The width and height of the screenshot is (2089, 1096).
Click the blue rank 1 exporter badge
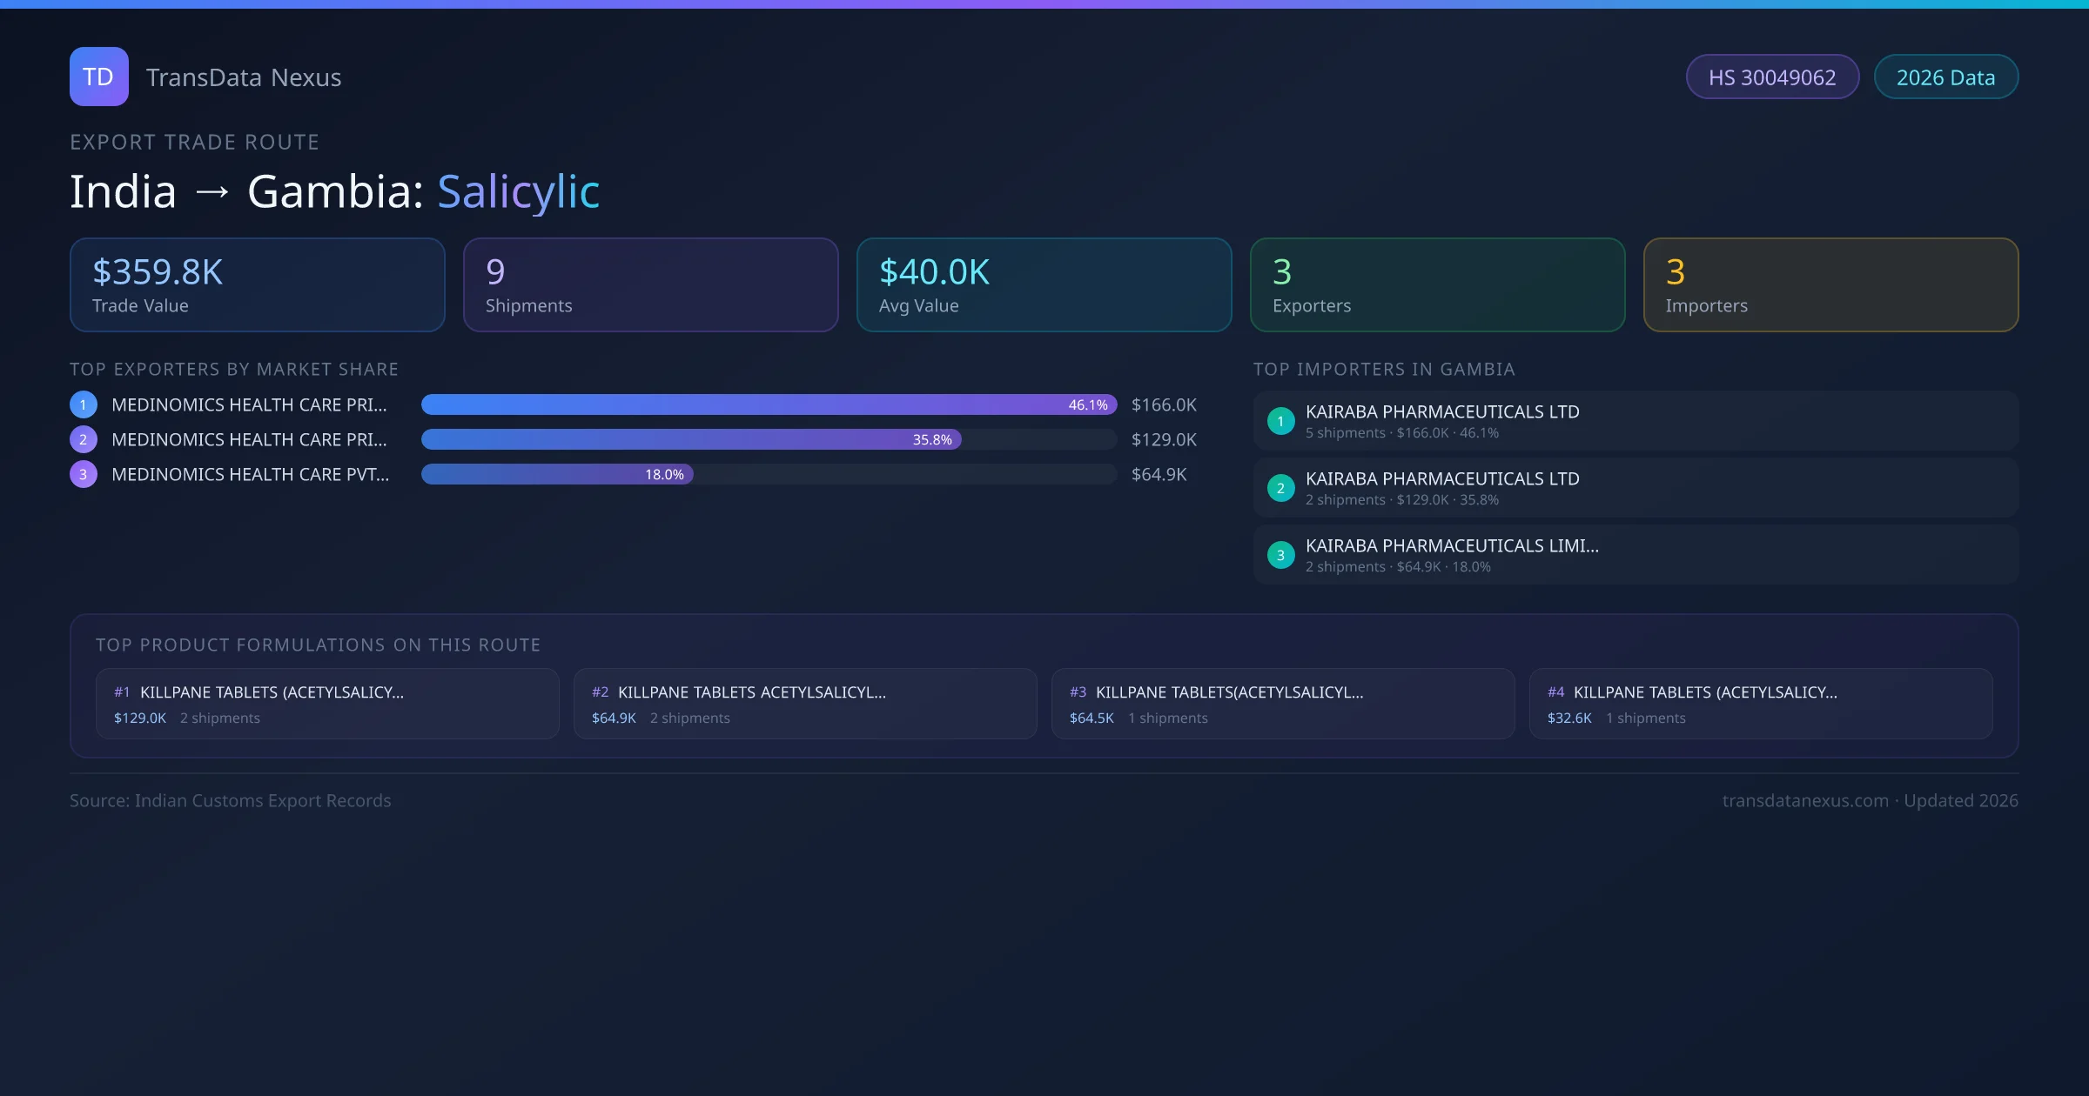coord(84,404)
